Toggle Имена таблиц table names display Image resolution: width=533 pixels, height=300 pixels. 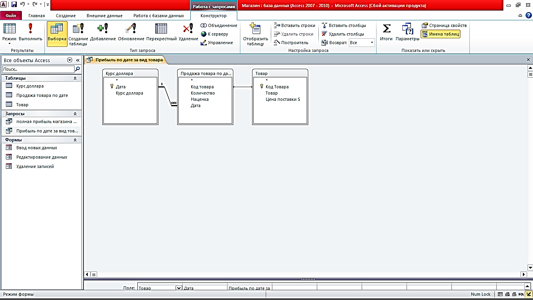441,34
